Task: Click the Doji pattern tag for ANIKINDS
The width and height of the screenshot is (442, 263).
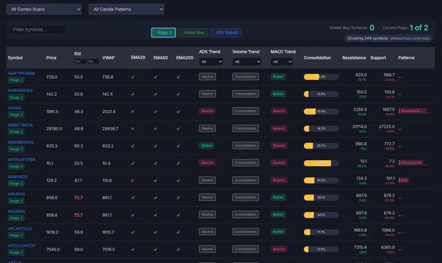Action: click(x=404, y=180)
